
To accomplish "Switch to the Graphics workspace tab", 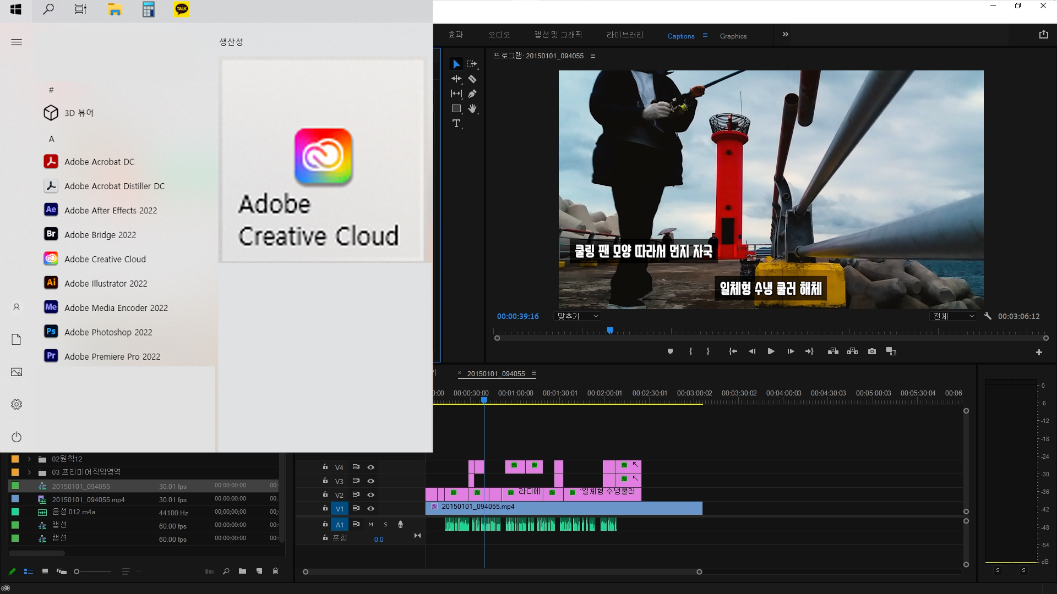I will pyautogui.click(x=733, y=36).
